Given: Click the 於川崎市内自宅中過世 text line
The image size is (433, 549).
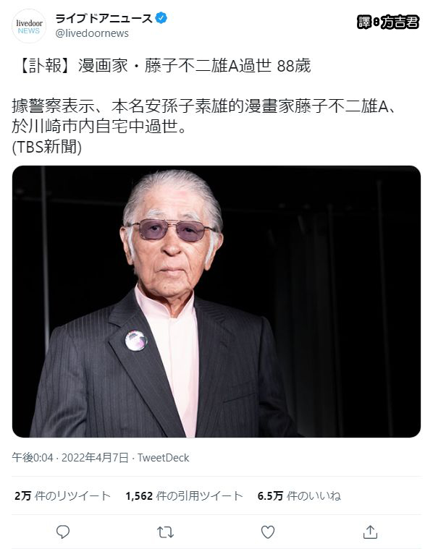Looking at the screenshot, I should click(99, 127).
